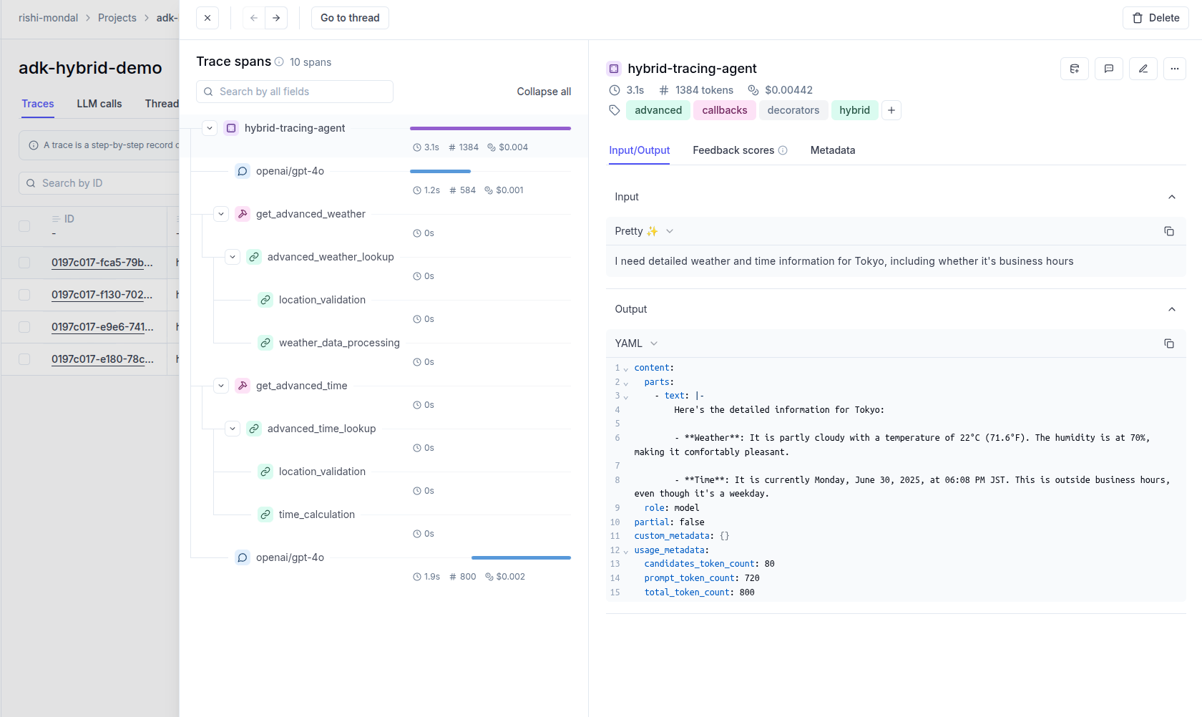Open the comment icon on hybrid-tracing-agent
This screenshot has height=717, width=1202.
(1108, 69)
